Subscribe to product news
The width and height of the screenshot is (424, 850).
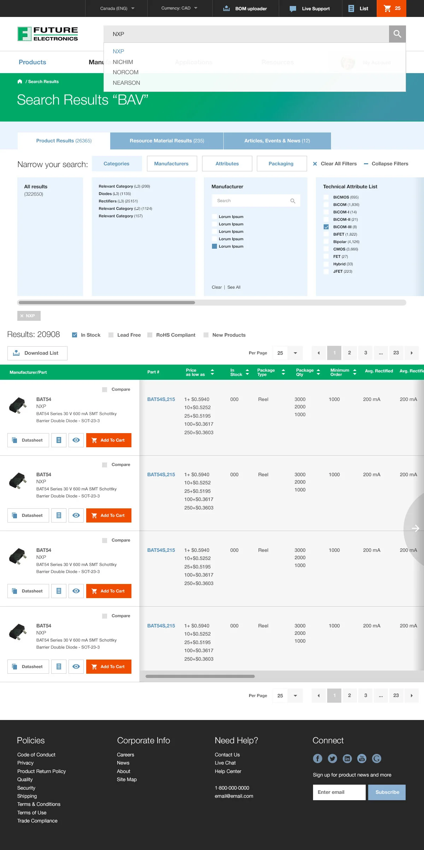click(x=387, y=792)
